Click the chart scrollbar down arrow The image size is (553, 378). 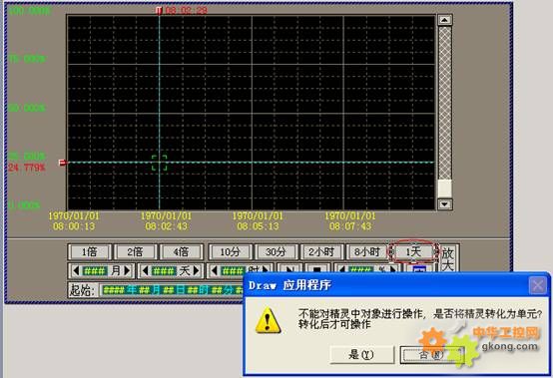(445, 204)
